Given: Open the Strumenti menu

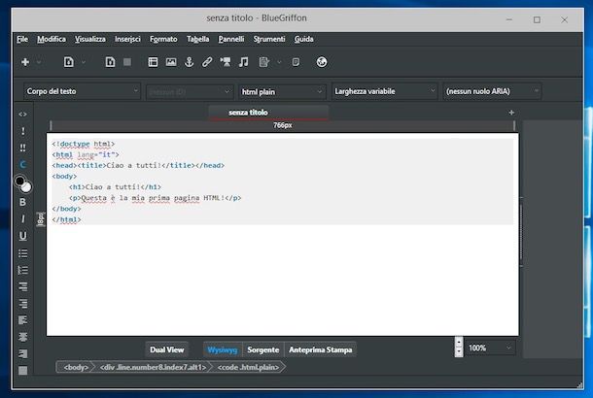Looking at the screenshot, I should click(269, 39).
